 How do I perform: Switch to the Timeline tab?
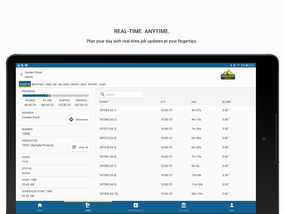tap(51, 85)
